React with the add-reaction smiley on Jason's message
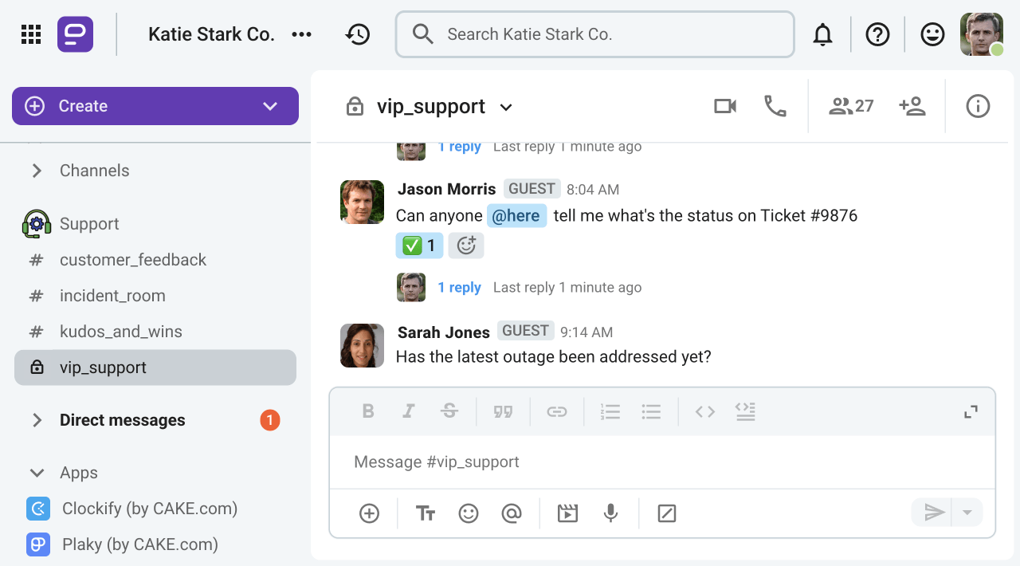1020x566 pixels. pos(466,246)
